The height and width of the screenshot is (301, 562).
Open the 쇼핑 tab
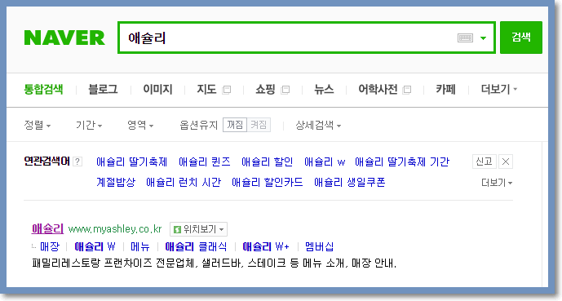[x=265, y=89]
